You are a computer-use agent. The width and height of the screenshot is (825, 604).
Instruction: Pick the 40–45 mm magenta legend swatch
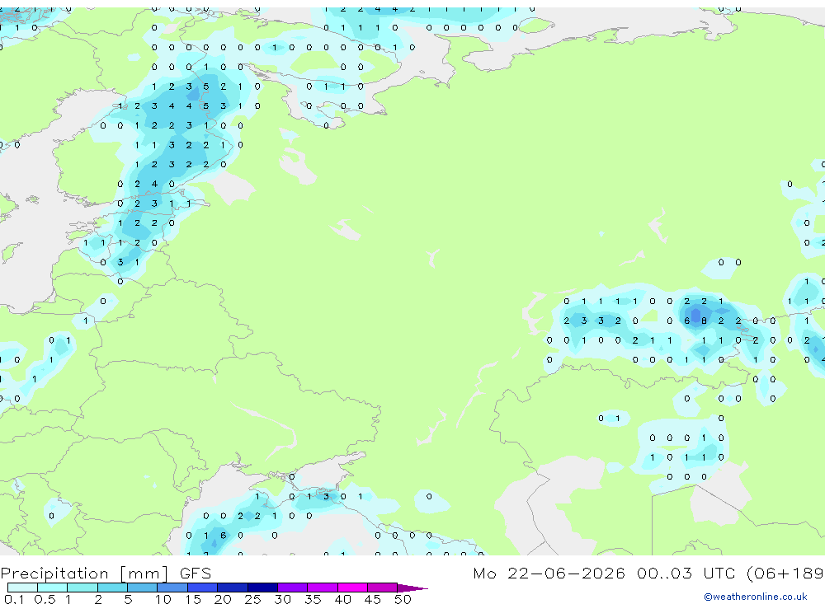(352, 588)
